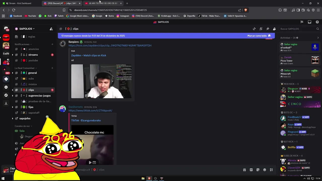Open the EsdN server icon

(x=6, y=54)
